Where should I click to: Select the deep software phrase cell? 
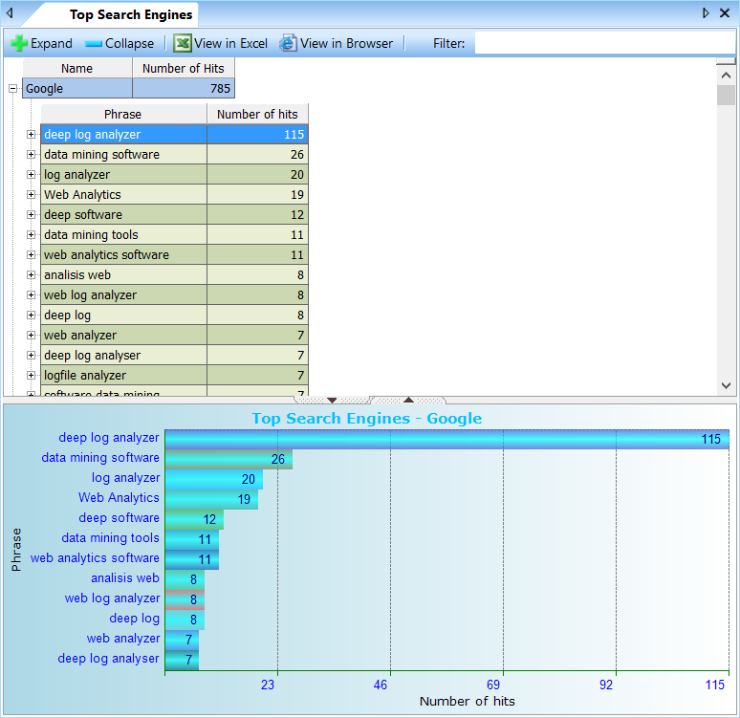[123, 214]
